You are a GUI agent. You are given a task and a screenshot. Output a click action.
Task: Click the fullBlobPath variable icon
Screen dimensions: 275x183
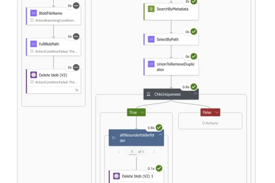click(33, 44)
